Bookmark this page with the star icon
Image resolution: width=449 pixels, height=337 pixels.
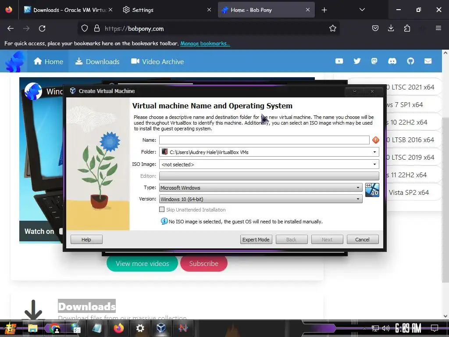[332, 29]
